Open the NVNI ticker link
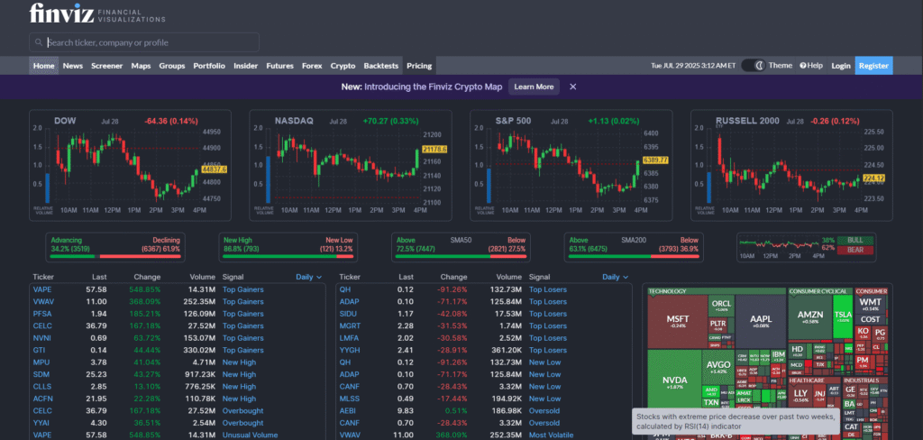Image resolution: width=923 pixels, height=440 pixels. pyautogui.click(x=41, y=338)
